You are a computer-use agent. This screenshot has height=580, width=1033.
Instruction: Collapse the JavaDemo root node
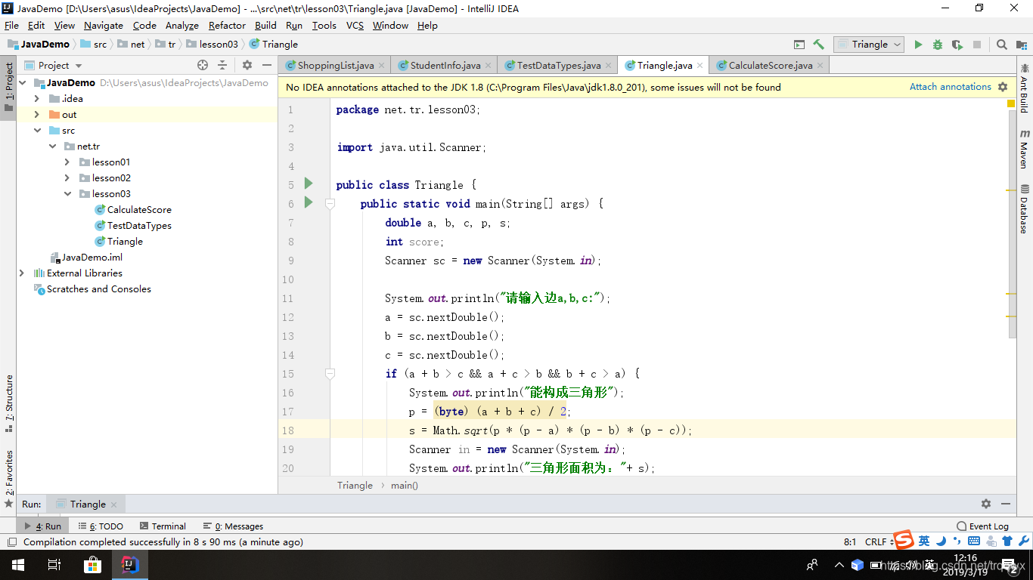[22, 83]
